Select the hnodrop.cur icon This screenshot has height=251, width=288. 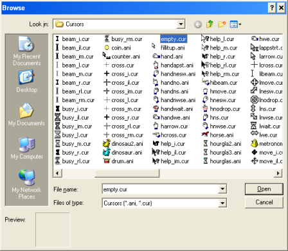coord(205,108)
